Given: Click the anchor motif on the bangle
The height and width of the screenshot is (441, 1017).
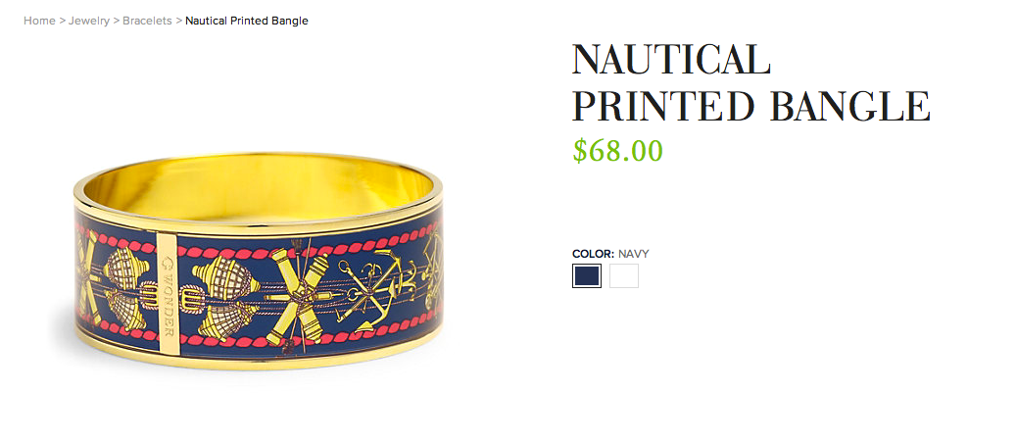Looking at the screenshot, I should [375, 286].
